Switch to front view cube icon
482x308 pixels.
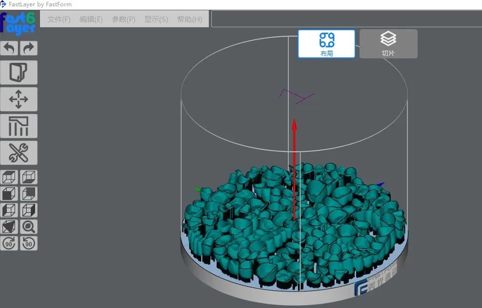(9, 194)
